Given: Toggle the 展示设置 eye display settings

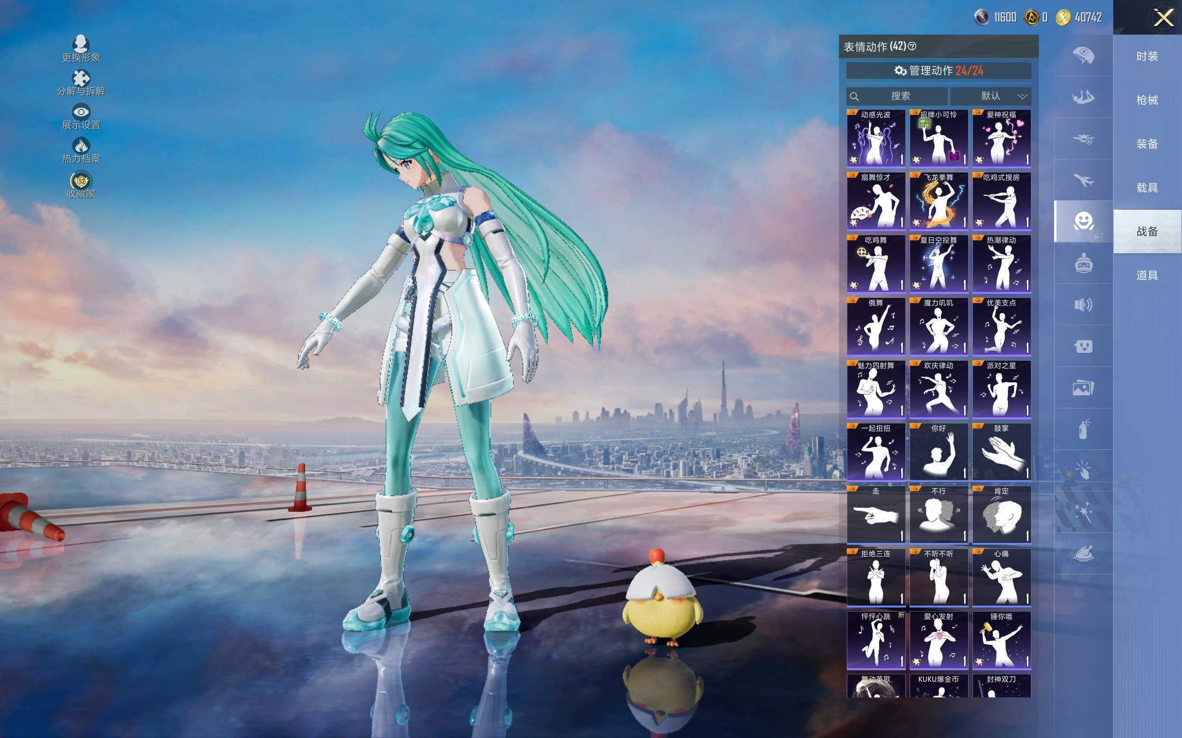Looking at the screenshot, I should tap(81, 116).
